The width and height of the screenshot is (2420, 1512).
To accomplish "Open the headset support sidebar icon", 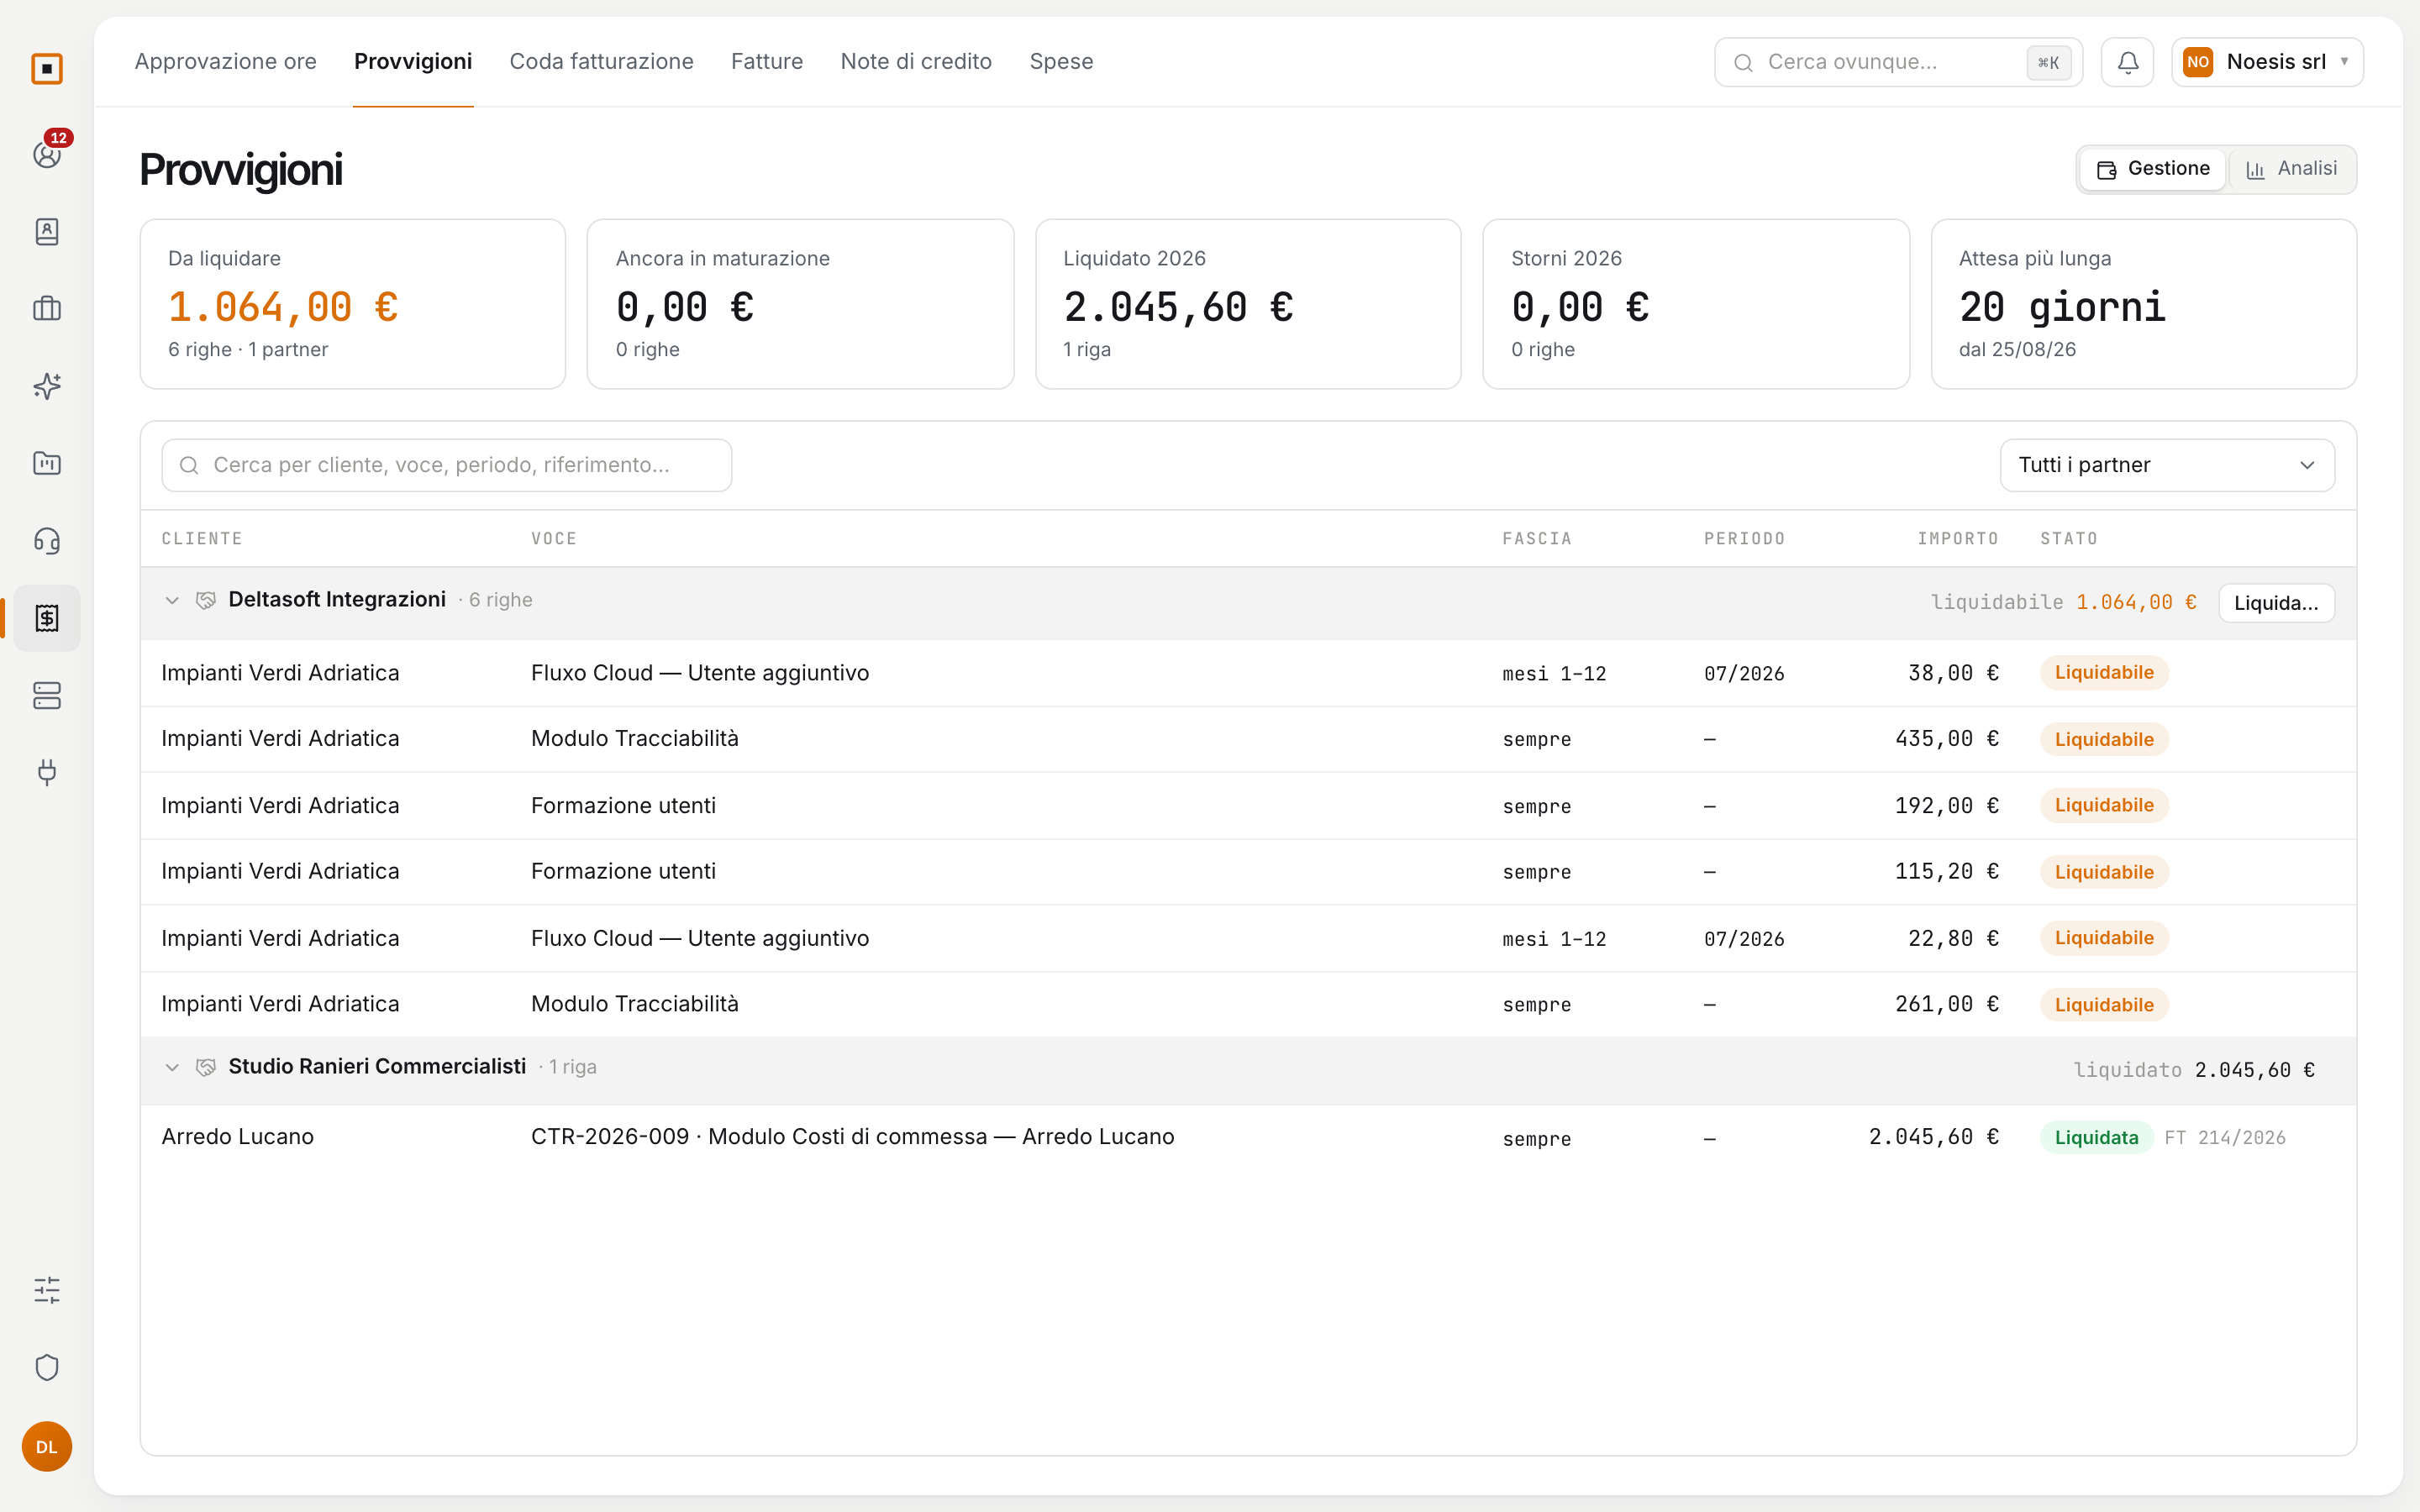I will coord(47,541).
